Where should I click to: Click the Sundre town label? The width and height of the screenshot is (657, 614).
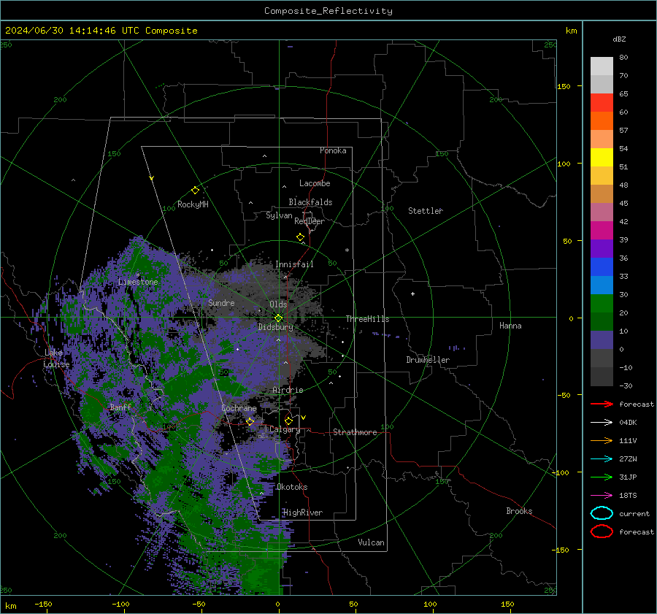pyautogui.click(x=221, y=302)
